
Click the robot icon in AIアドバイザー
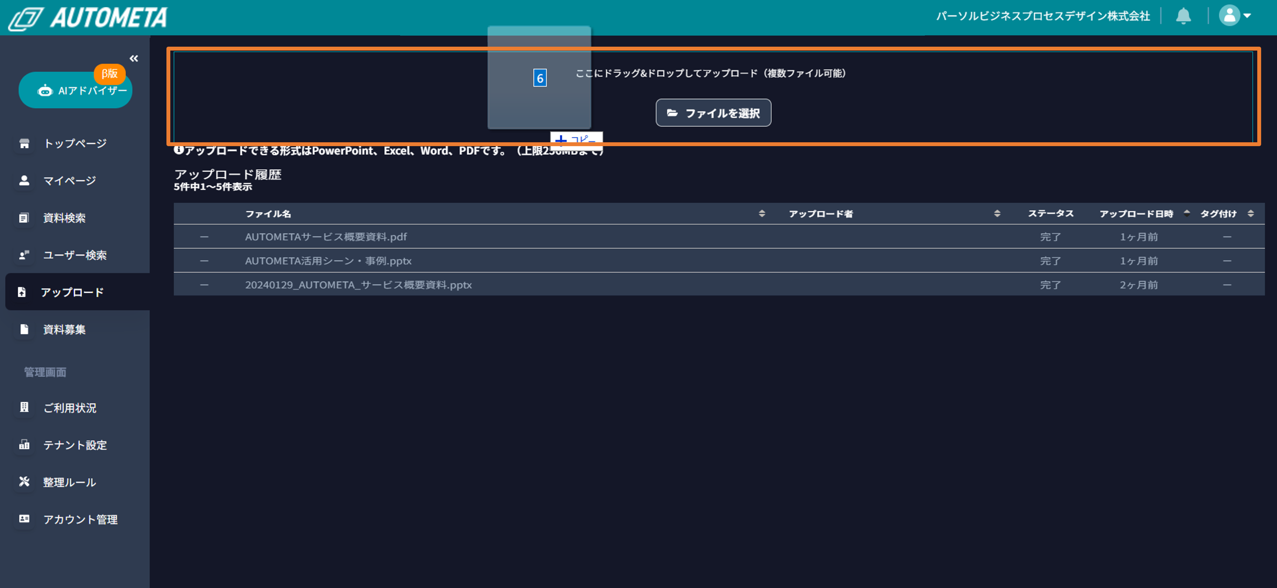(45, 91)
